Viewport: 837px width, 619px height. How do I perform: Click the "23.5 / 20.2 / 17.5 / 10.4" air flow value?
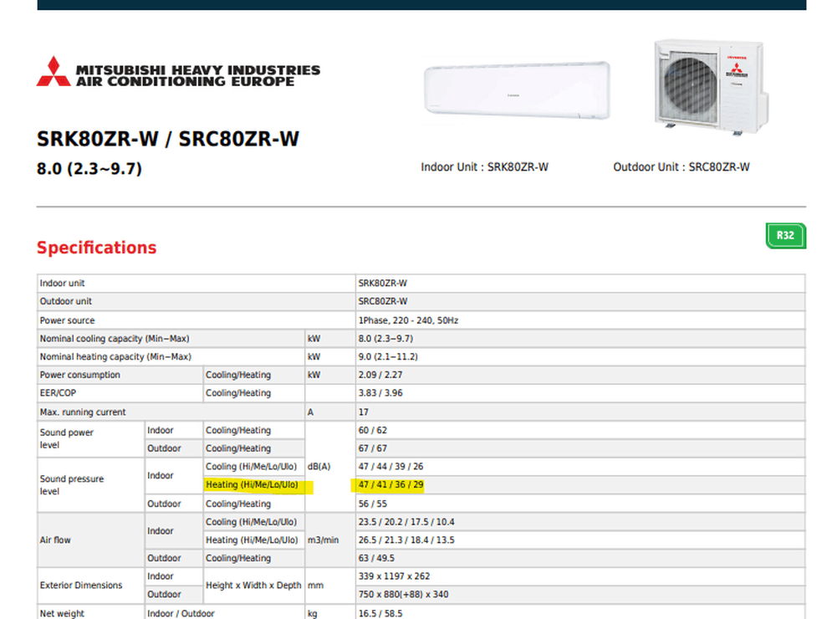click(406, 522)
